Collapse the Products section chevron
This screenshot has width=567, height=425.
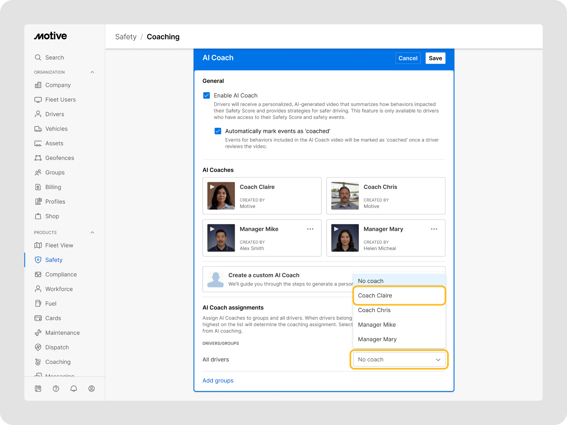92,232
